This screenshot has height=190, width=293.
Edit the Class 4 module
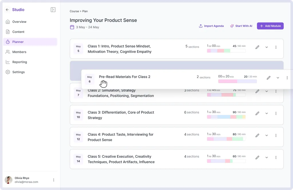pos(257,135)
